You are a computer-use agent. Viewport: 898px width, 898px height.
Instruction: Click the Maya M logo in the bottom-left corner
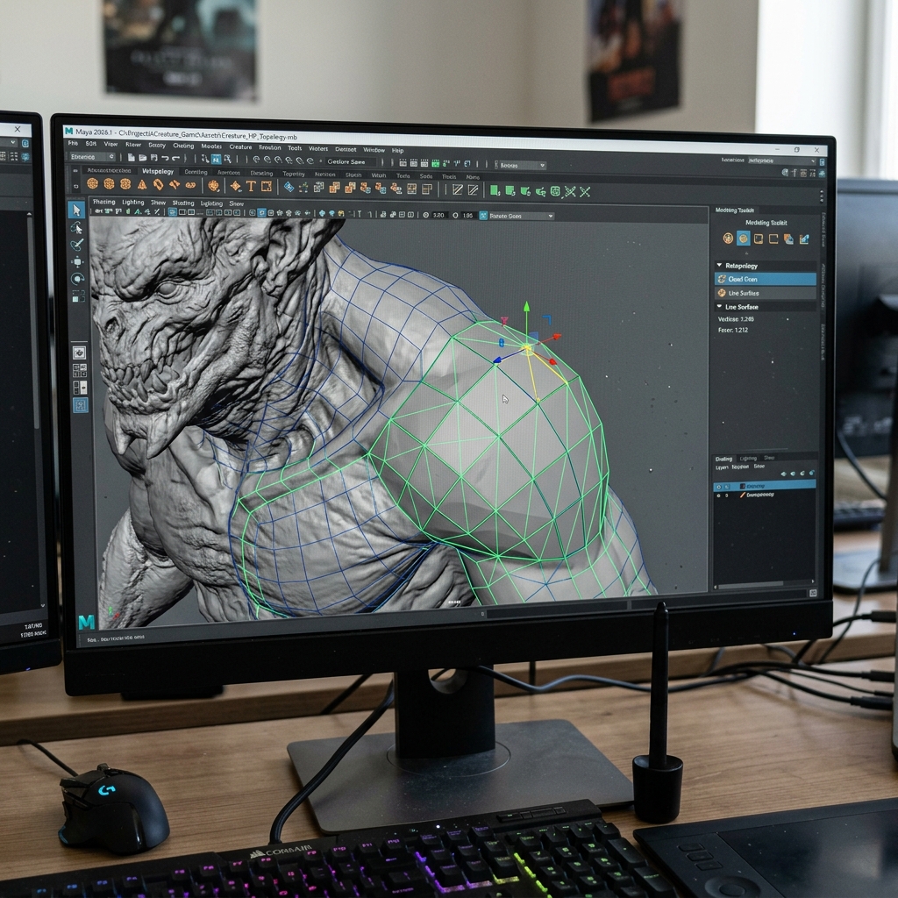[x=87, y=622]
